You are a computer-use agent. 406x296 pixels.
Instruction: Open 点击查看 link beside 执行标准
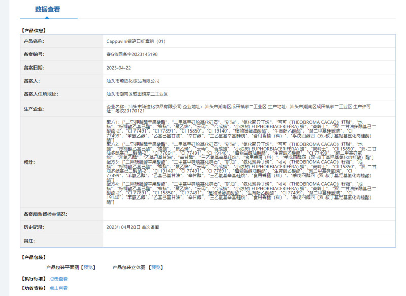tap(58, 279)
